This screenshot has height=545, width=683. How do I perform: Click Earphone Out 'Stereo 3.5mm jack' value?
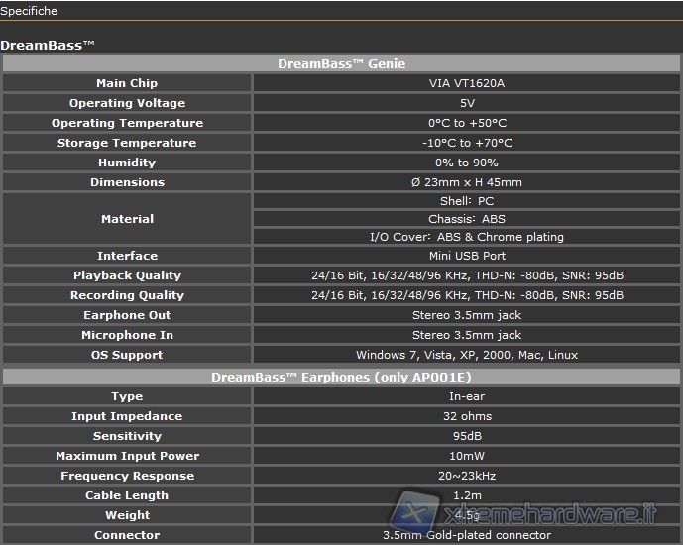tap(467, 315)
